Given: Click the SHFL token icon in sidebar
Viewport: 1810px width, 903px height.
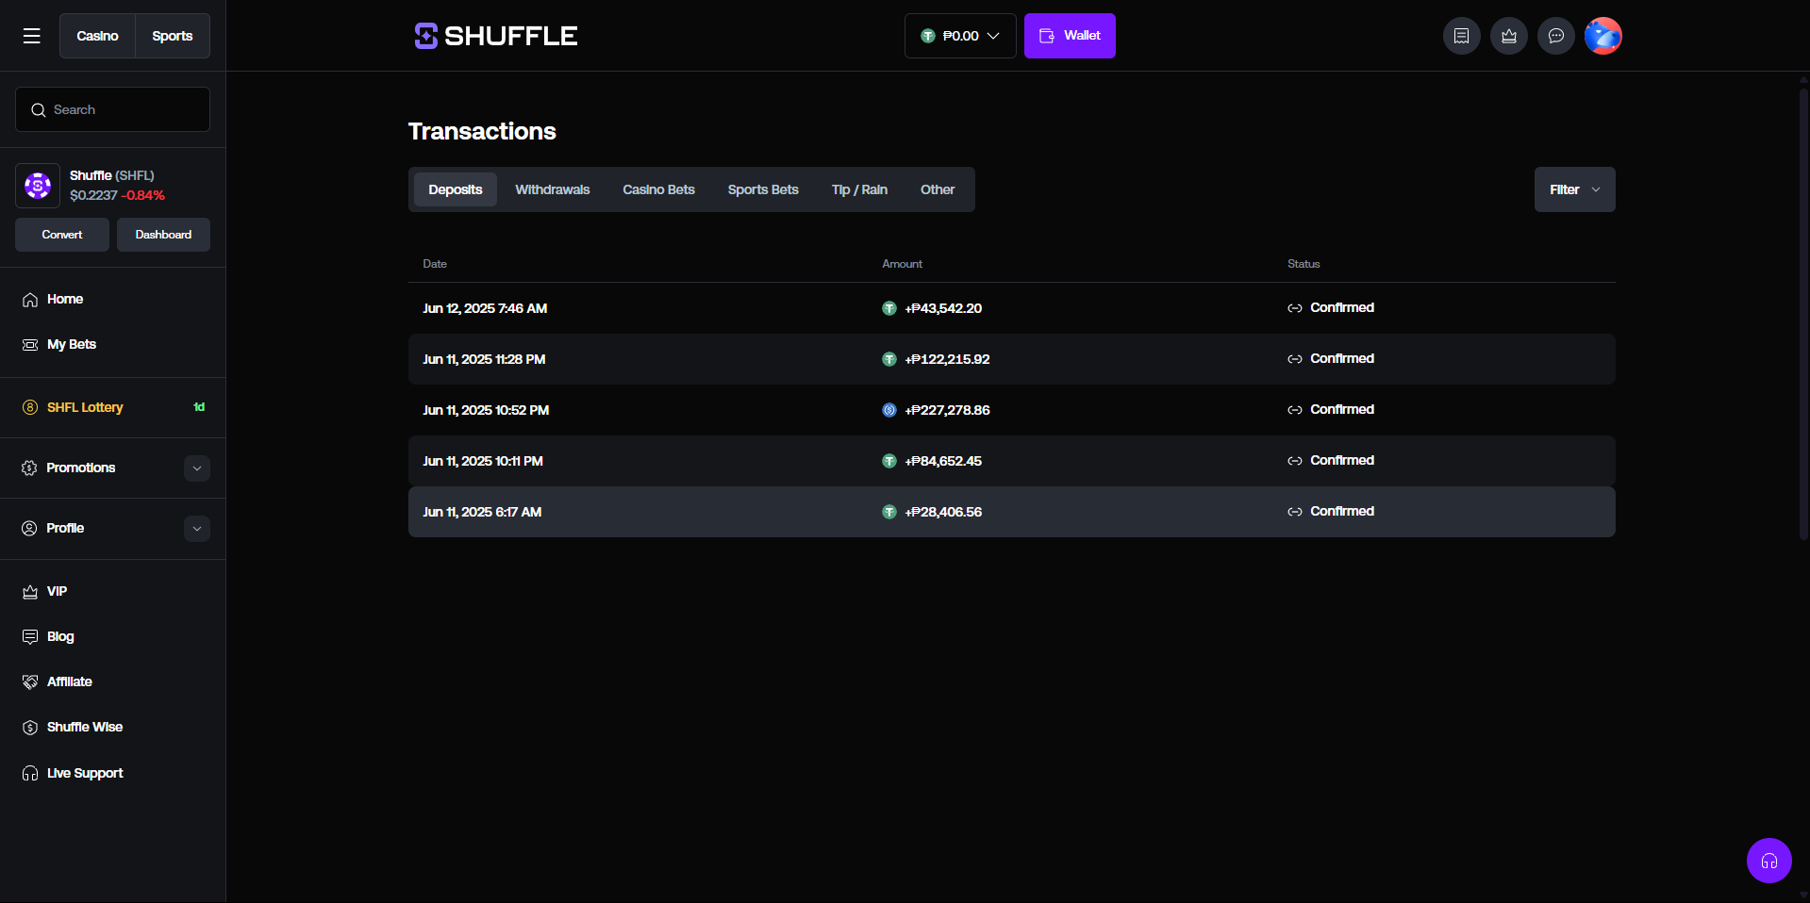Looking at the screenshot, I should point(38,186).
